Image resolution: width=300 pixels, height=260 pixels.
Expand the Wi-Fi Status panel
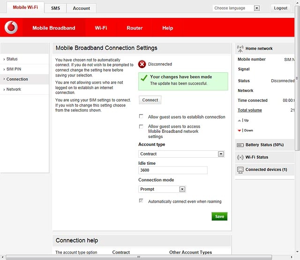click(x=264, y=157)
